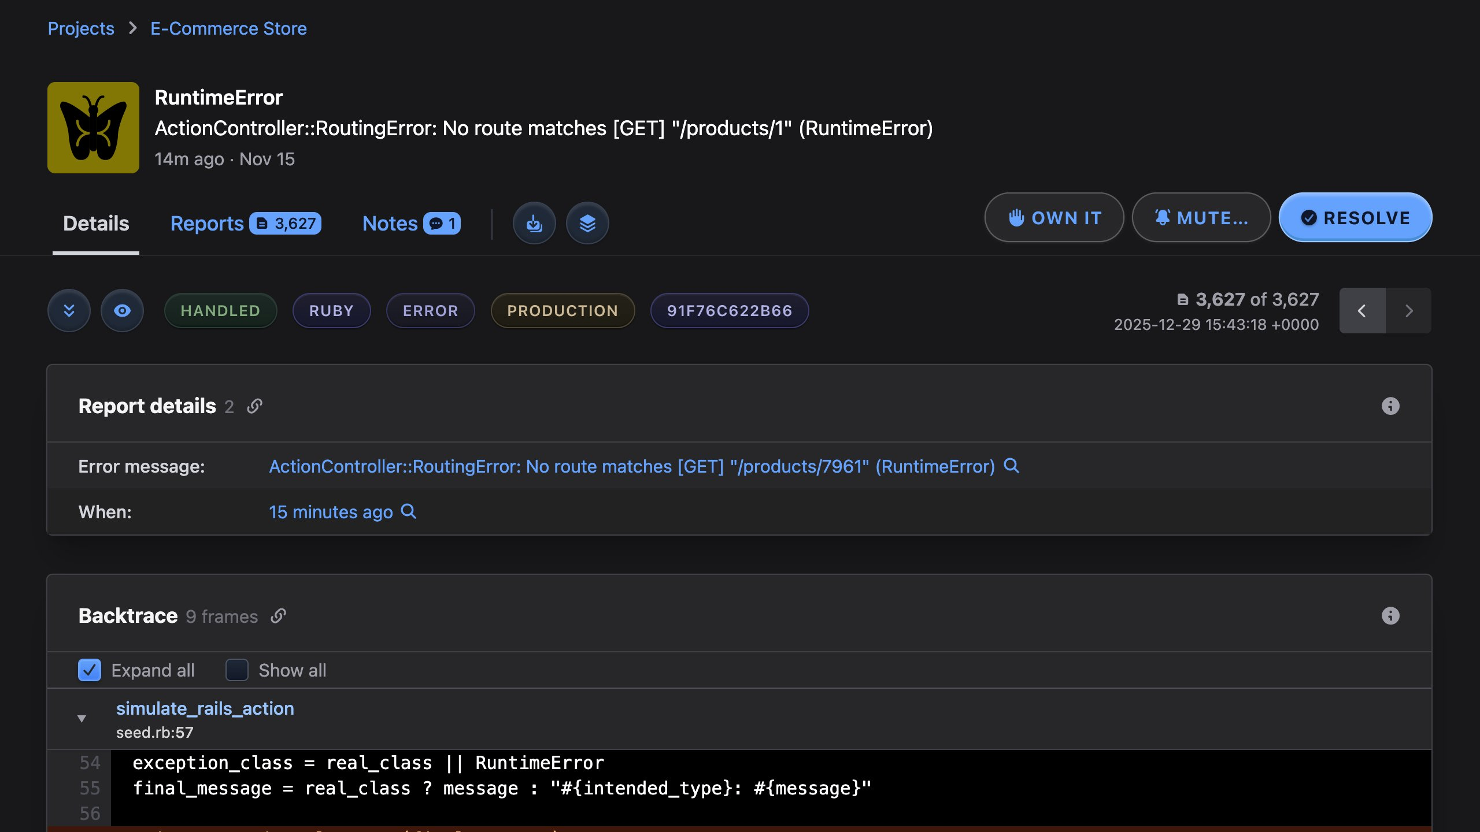
Task: Click link icon beside Backtrace heading
Action: pos(278,616)
